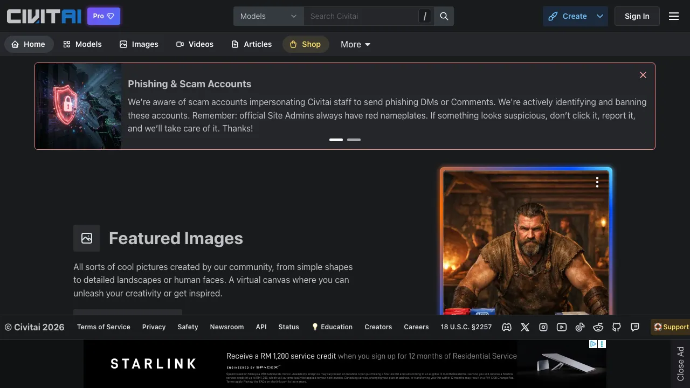Expand the Create button chevron
This screenshot has width=690, height=388.
click(599, 16)
